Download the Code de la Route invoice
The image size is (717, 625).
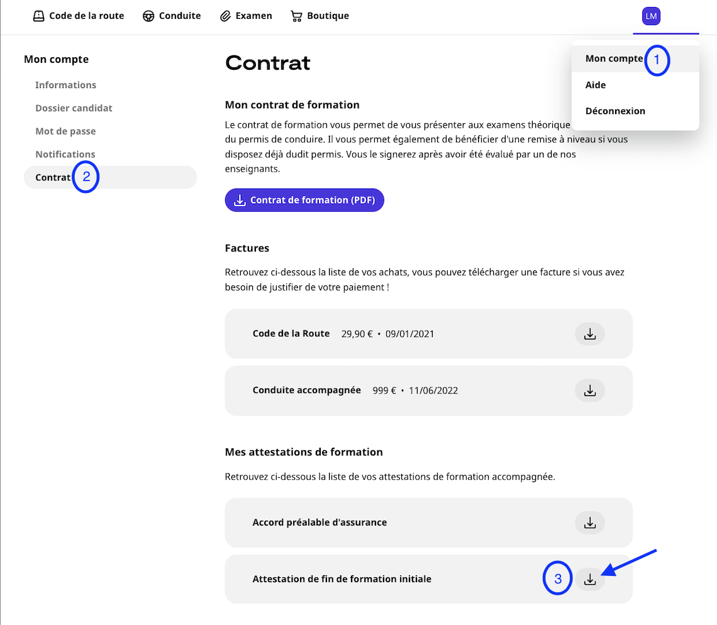pyautogui.click(x=590, y=334)
